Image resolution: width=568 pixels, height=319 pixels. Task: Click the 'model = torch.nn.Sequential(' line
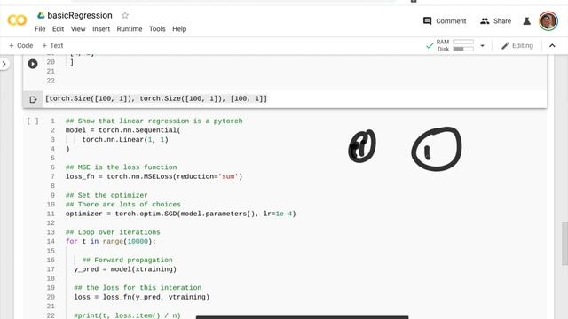(122, 130)
